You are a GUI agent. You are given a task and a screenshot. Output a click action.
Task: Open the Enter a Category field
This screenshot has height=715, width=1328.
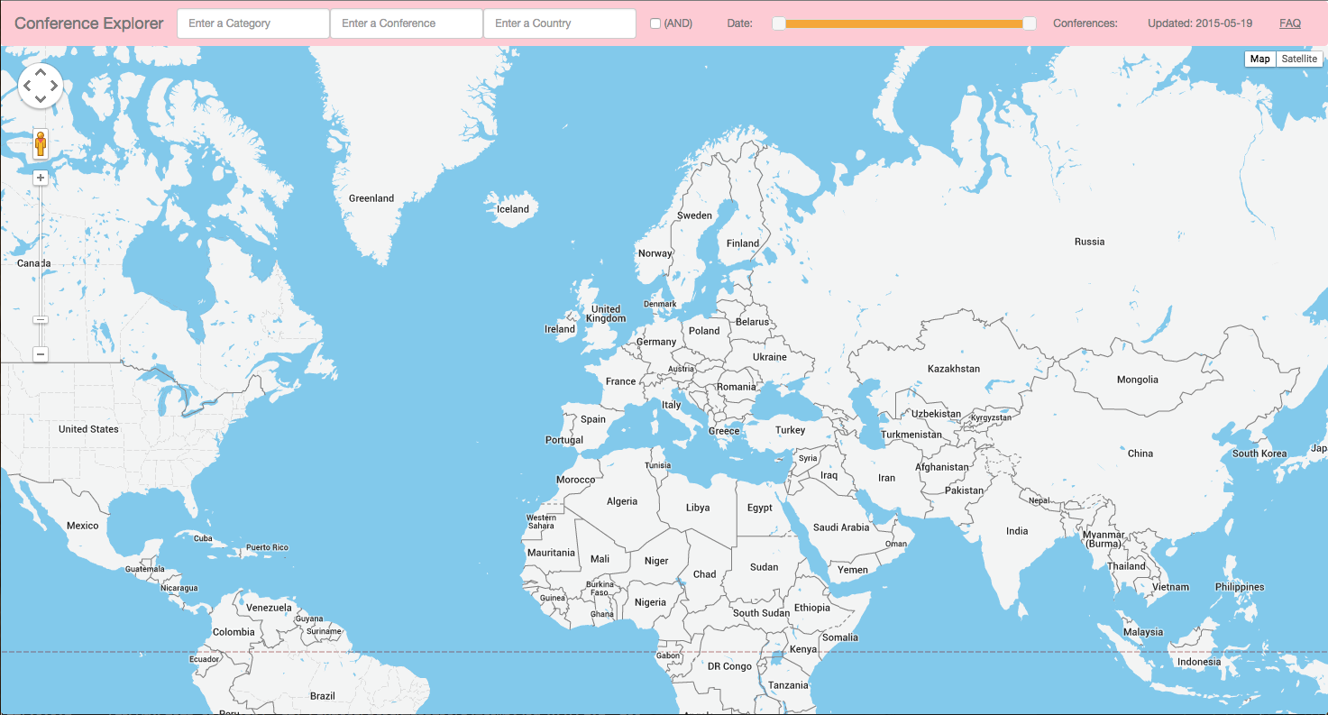pyautogui.click(x=253, y=23)
